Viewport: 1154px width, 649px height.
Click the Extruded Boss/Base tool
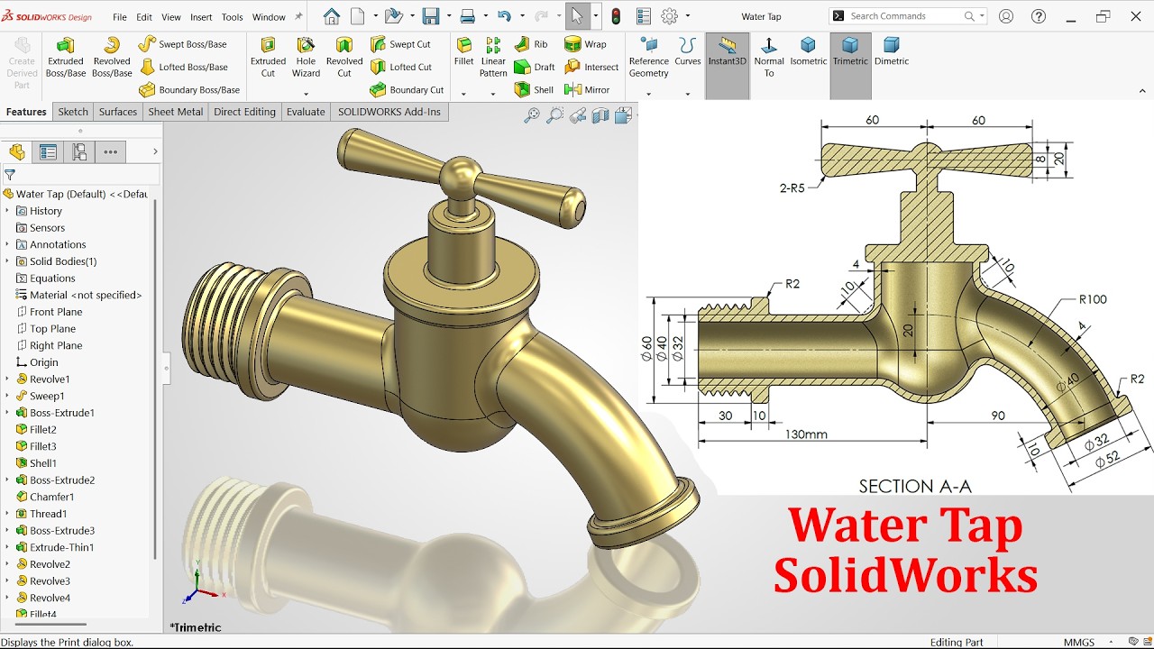65,57
